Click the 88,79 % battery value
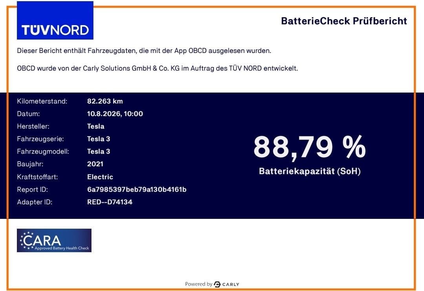This screenshot has height=291, width=424. point(310,147)
